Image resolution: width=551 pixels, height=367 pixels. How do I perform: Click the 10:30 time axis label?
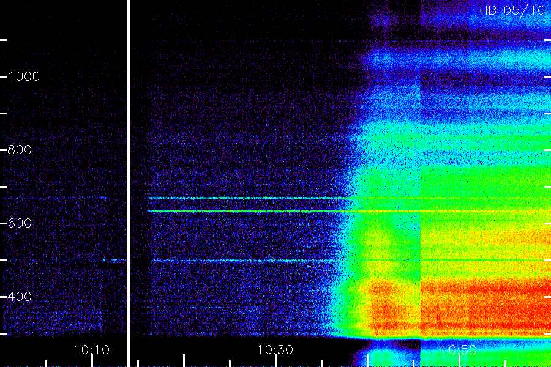point(275,349)
